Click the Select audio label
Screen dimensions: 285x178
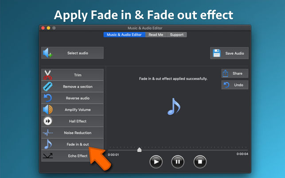tap(78, 53)
